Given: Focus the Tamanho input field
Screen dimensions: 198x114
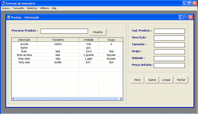Looking at the screenshot, I should 169,45.
